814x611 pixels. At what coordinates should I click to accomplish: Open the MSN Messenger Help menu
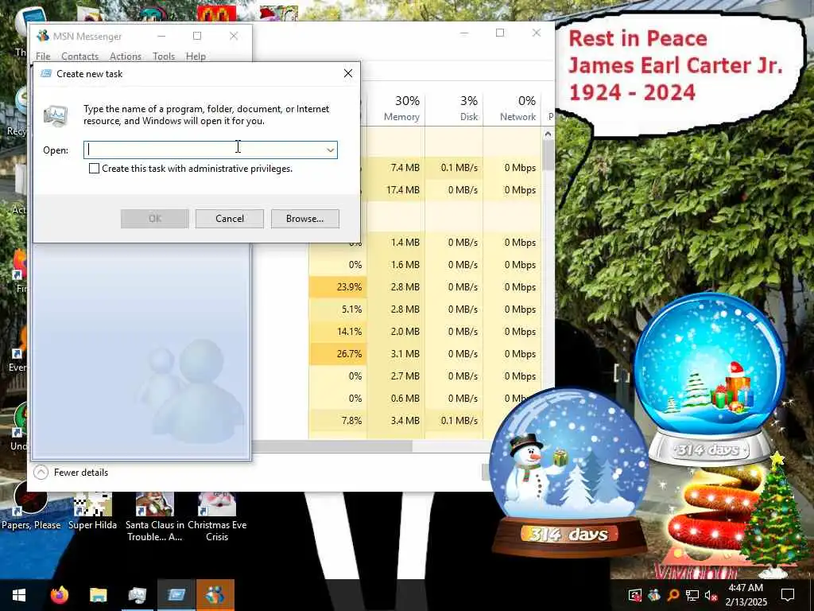(x=196, y=56)
